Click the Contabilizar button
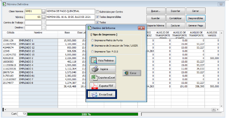This screenshot has width=229, height=120. click(176, 18)
